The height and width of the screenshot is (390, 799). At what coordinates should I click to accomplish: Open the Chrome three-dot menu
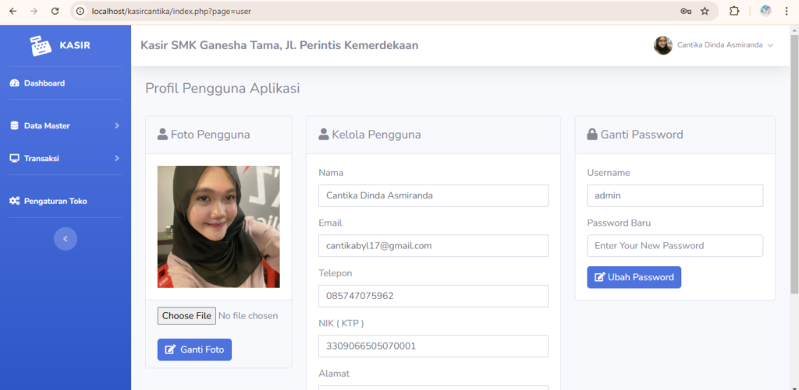pyautogui.click(x=785, y=11)
